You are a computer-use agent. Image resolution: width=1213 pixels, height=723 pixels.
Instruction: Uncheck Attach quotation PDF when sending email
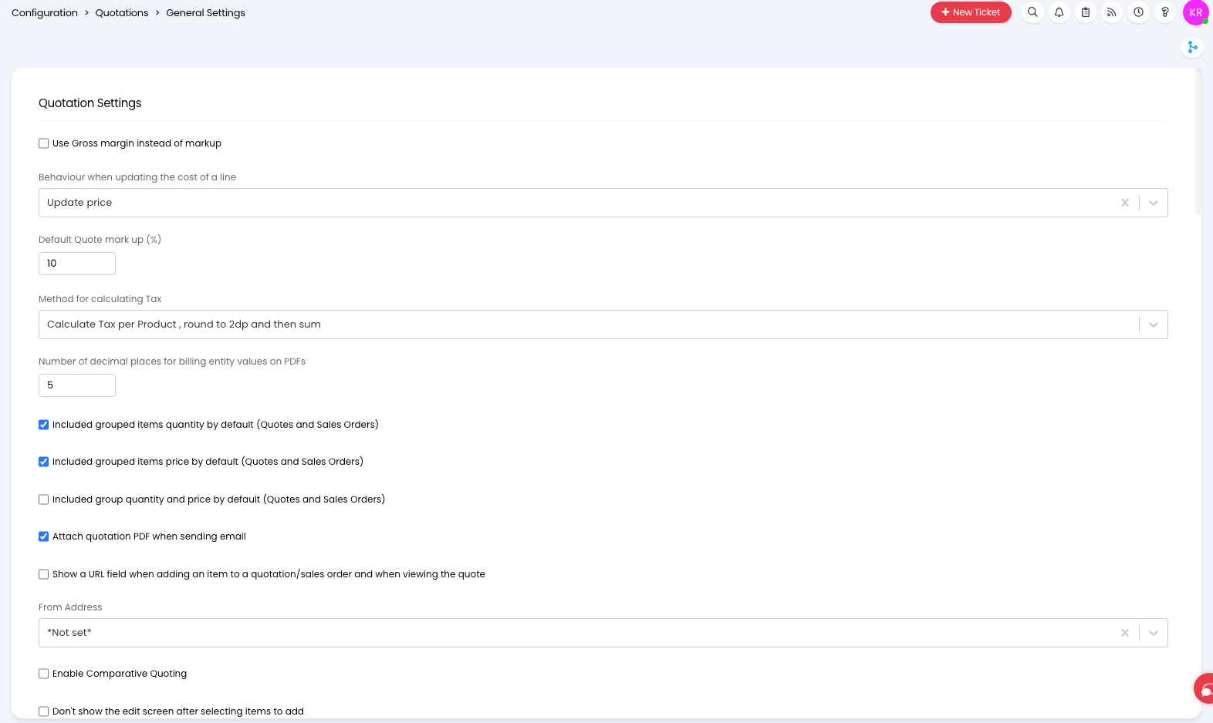pos(44,536)
